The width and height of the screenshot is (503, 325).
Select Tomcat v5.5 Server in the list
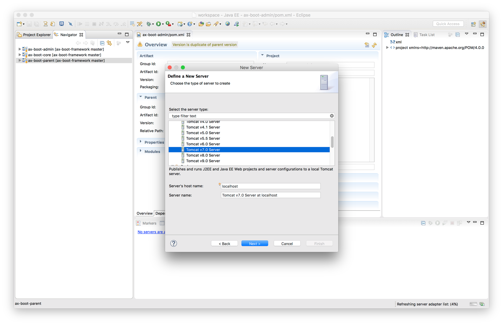tap(249, 138)
